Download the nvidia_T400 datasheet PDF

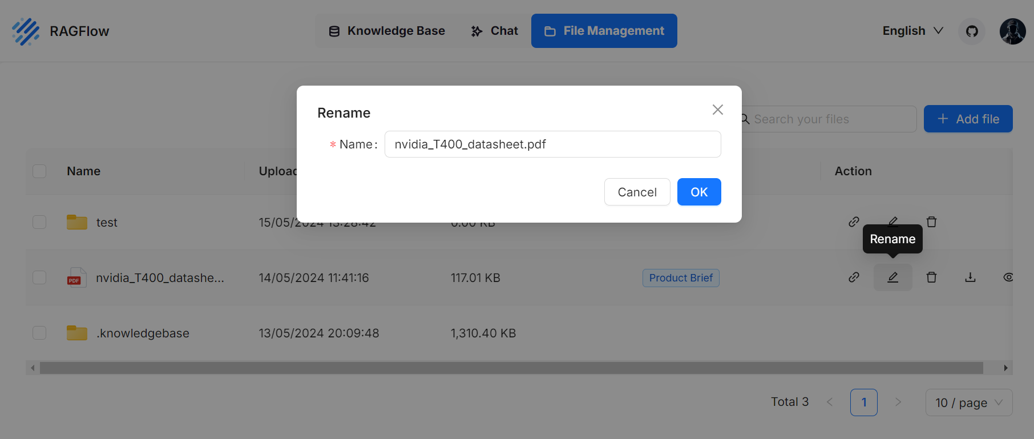[970, 277]
